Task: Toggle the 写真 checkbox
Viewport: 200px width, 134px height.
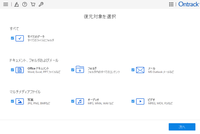Action: (12, 101)
